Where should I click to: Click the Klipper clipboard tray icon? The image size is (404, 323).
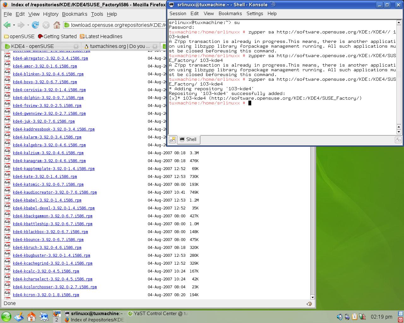coord(354,317)
